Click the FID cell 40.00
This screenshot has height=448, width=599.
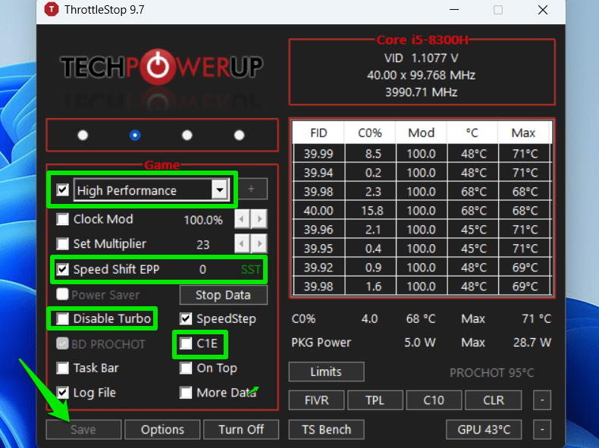click(x=318, y=211)
